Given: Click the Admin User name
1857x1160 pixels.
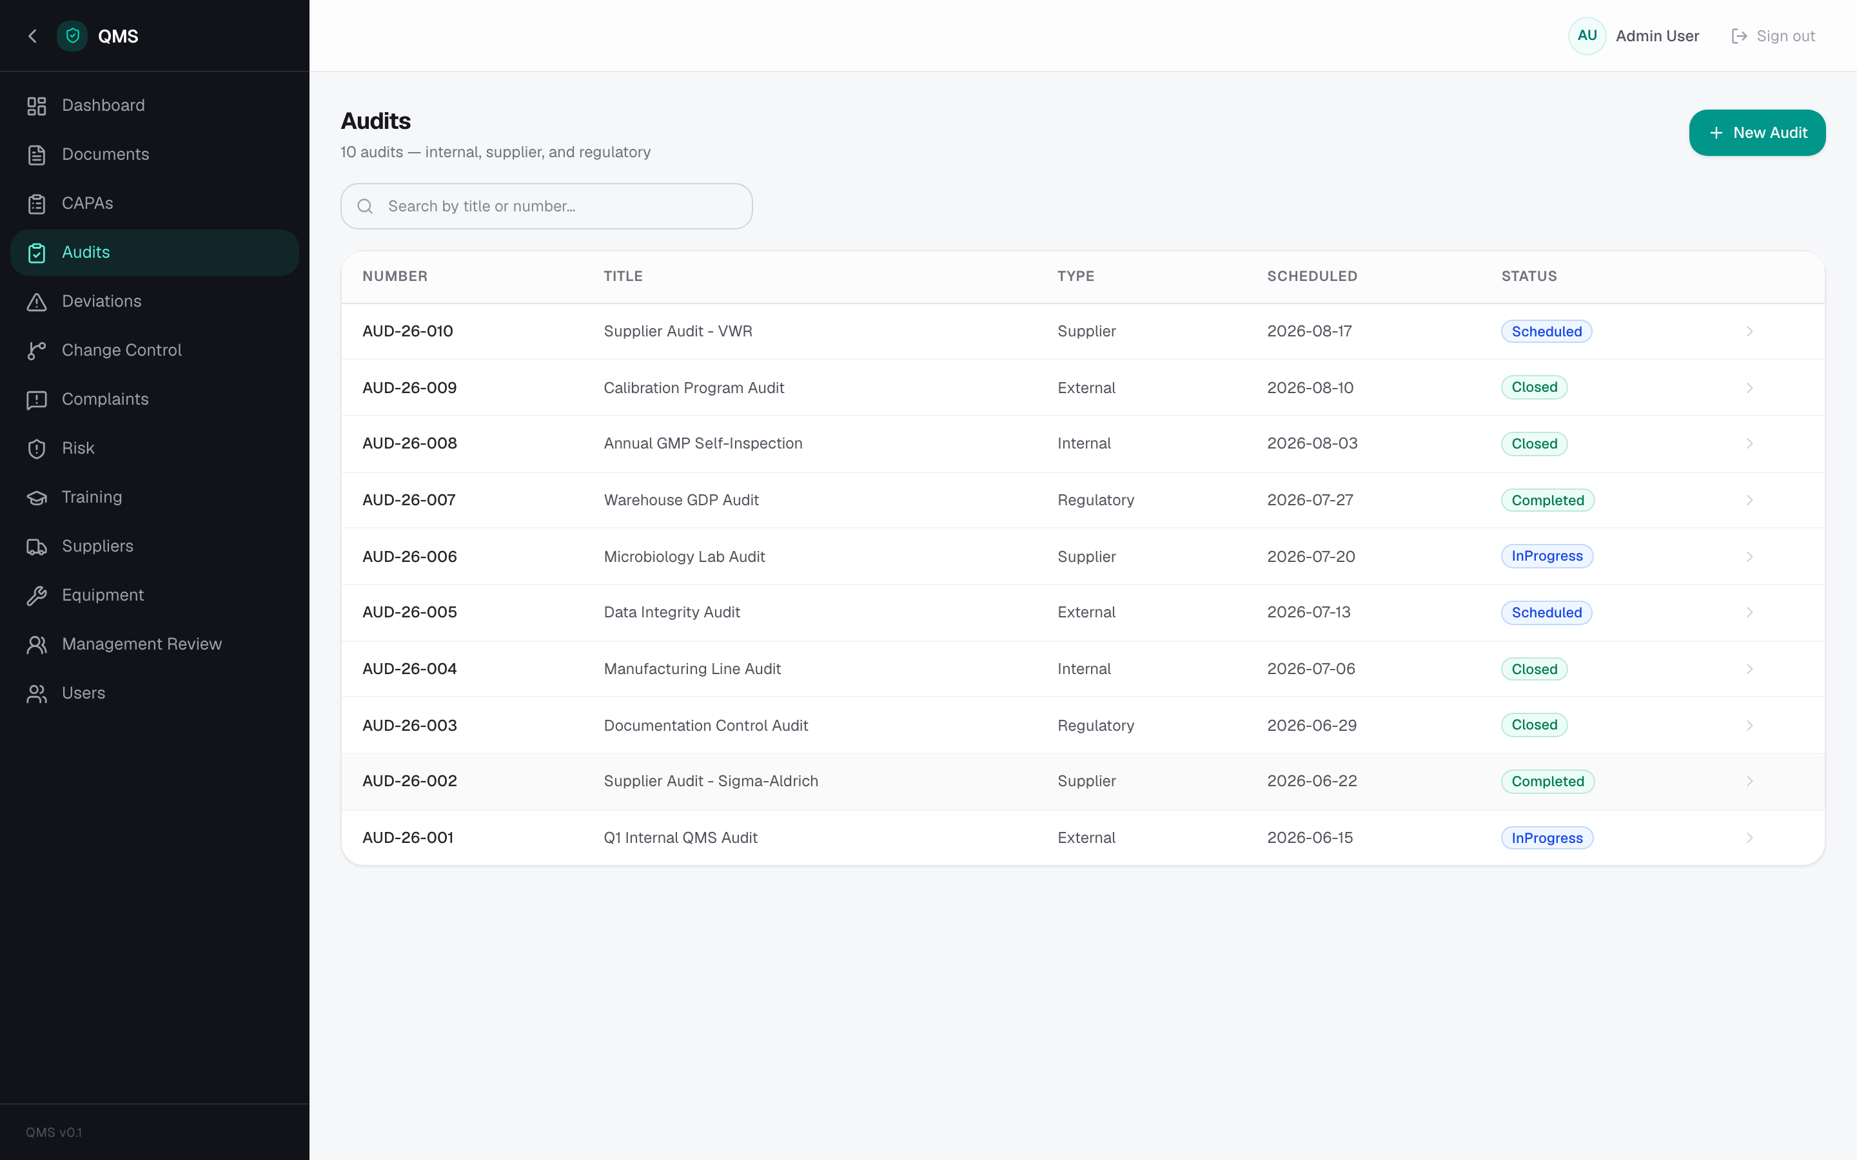Looking at the screenshot, I should (x=1658, y=36).
